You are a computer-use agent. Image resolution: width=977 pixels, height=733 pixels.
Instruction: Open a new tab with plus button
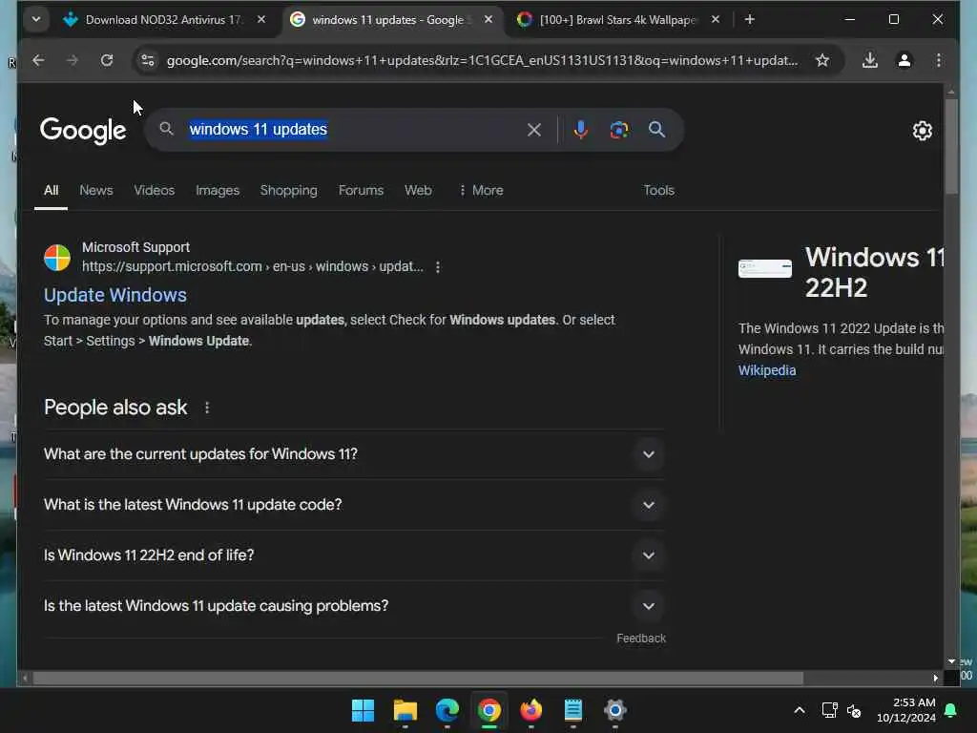[x=750, y=20]
